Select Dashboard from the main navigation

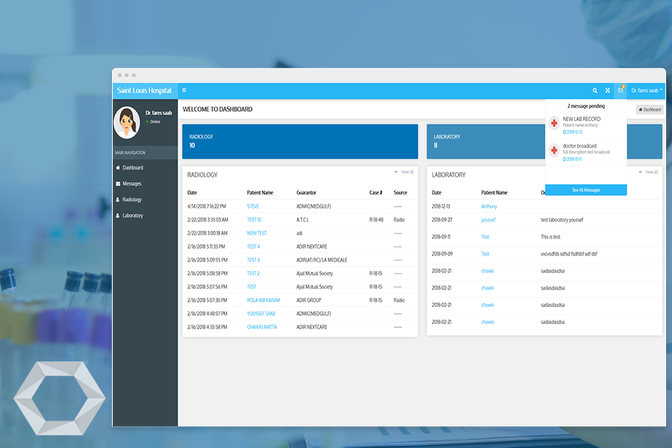pyautogui.click(x=133, y=167)
